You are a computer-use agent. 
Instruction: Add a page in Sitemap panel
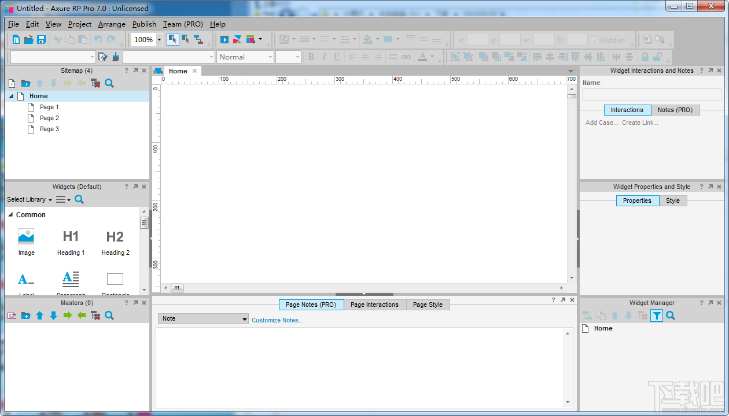click(12, 83)
